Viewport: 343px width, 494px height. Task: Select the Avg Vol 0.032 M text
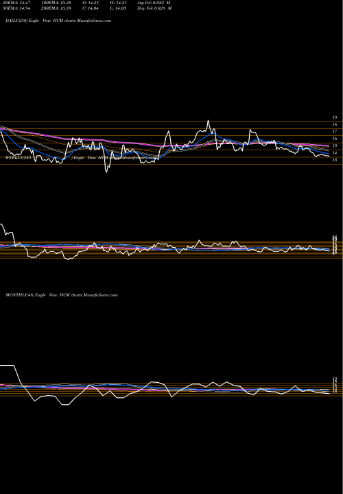[154, 3]
